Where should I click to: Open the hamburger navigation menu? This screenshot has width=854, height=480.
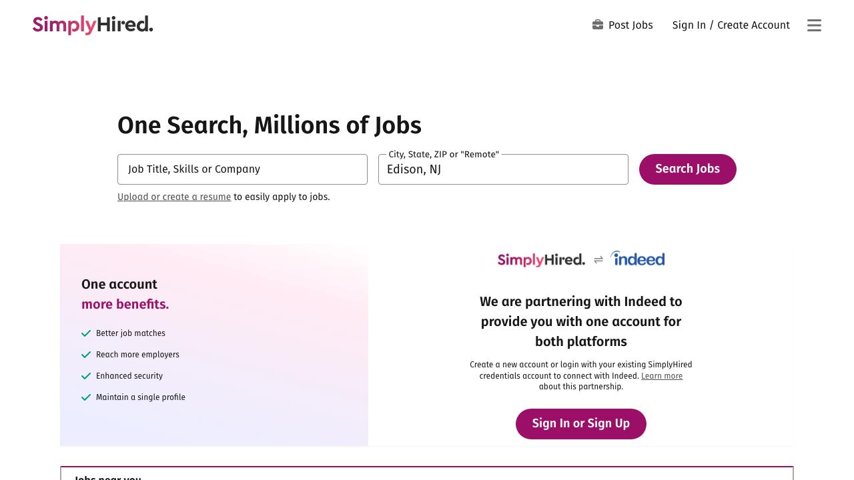click(814, 25)
